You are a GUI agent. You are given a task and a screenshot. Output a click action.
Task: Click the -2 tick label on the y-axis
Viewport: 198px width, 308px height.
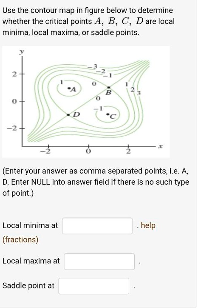(x=11, y=128)
